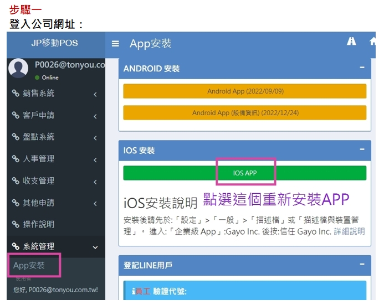Collapse the 系統管理 submenu chevron
This screenshot has width=379, height=305.
95,247
